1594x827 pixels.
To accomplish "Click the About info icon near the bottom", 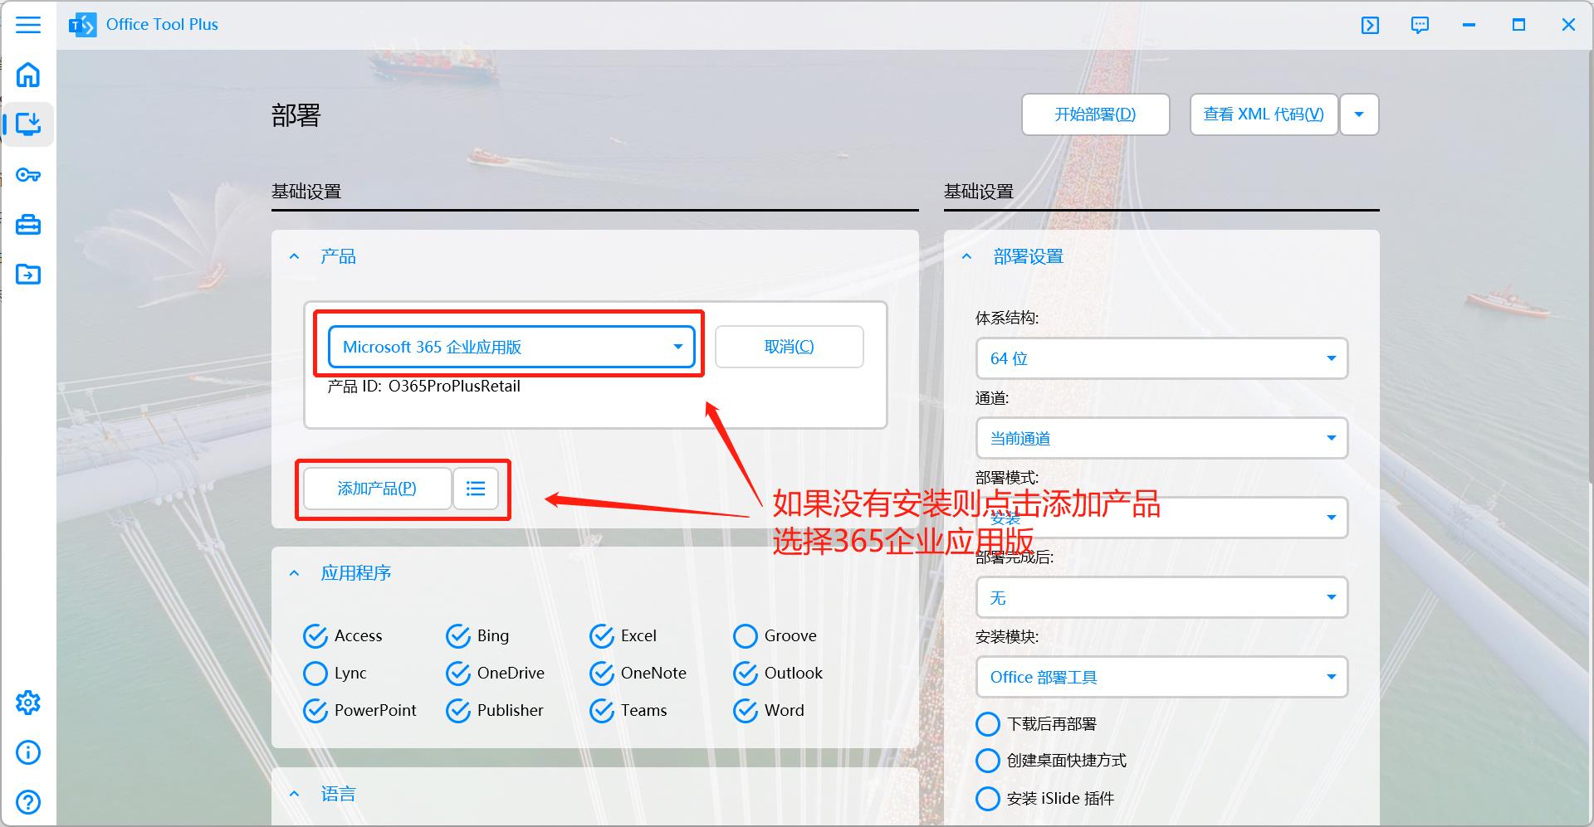I will point(28,752).
